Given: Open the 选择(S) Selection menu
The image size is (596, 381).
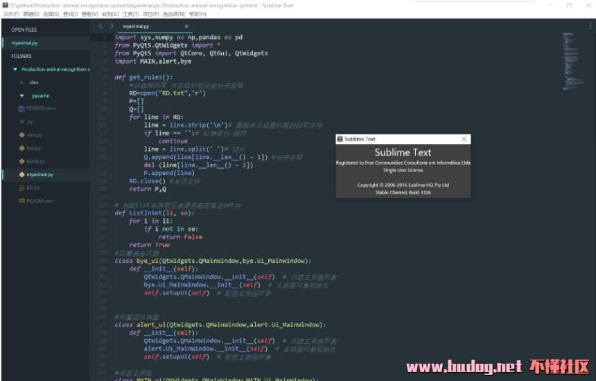Looking at the screenshot, I should click(51, 14).
